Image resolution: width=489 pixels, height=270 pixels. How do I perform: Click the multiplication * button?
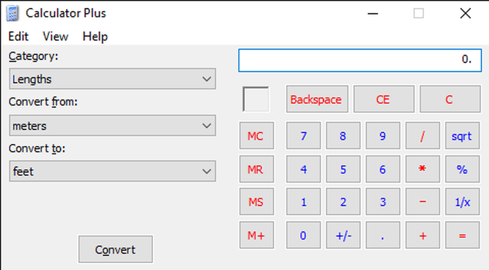tap(422, 169)
